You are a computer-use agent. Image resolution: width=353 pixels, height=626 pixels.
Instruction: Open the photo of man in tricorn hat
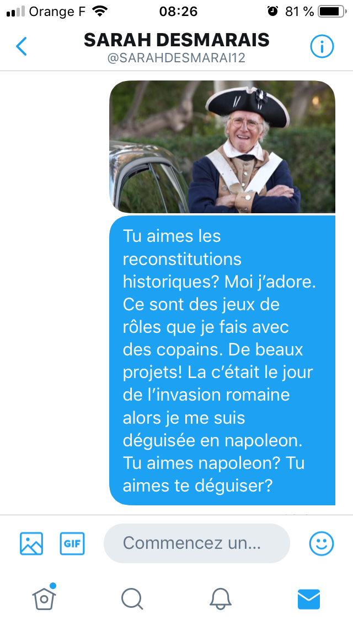[222, 147]
